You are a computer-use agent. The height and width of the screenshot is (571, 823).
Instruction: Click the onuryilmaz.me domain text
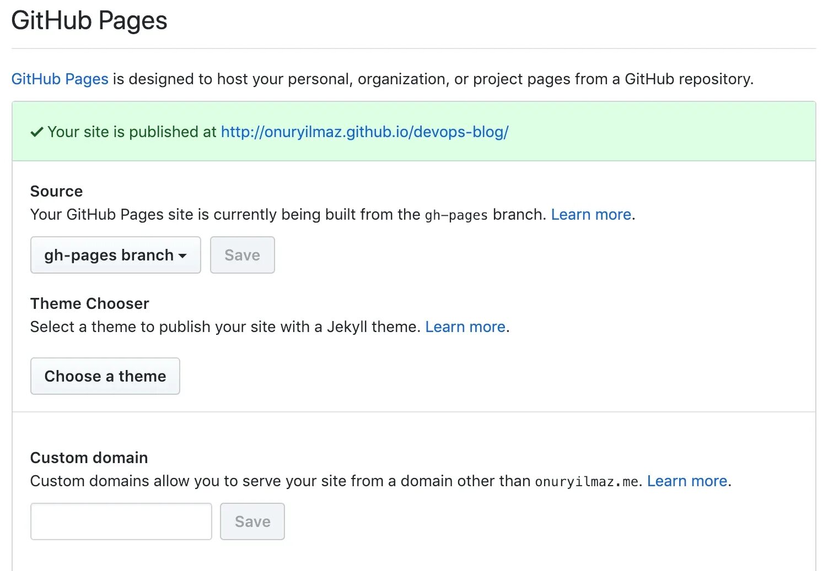(x=587, y=482)
